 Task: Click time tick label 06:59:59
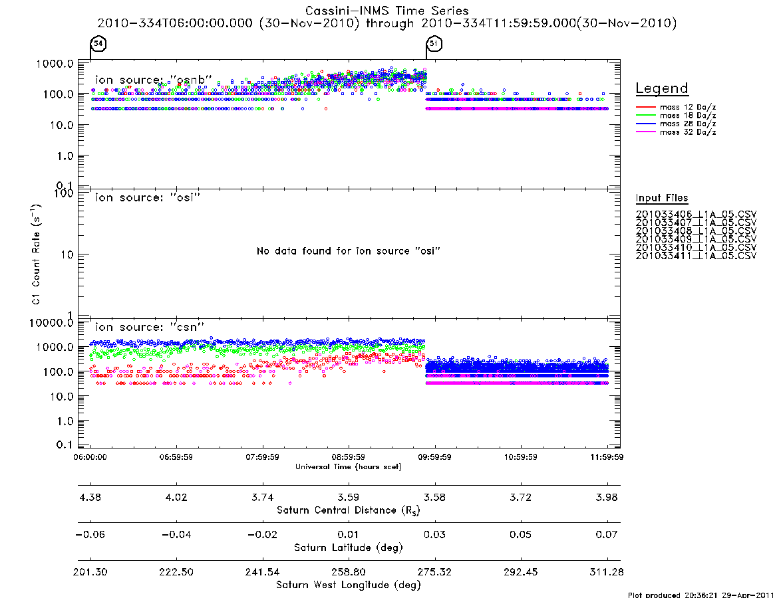pos(176,457)
